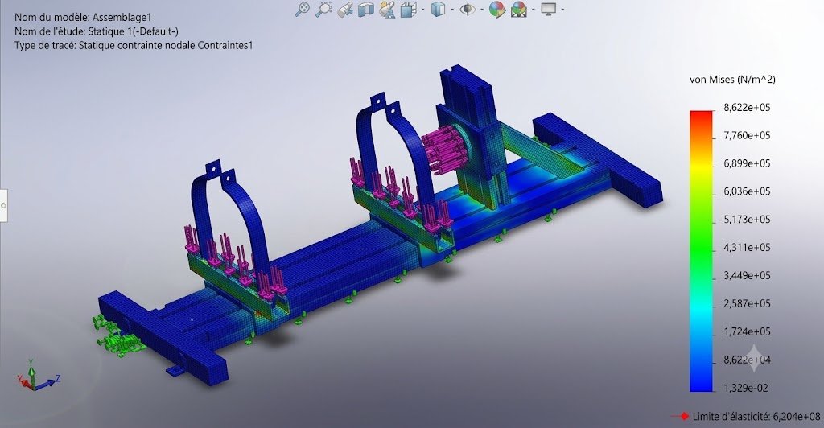This screenshot has width=824, height=428.
Task: Click the minimum value 1,329e-02
Action: click(x=746, y=388)
